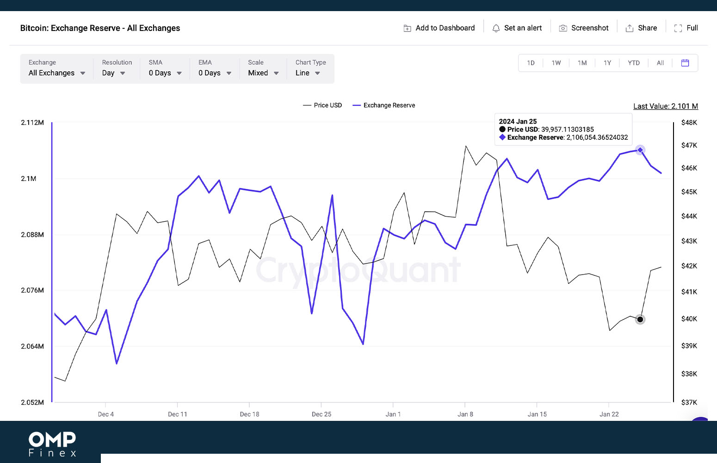Click the 2.1M left axis label
This screenshot has height=463, width=717.
click(x=28, y=179)
